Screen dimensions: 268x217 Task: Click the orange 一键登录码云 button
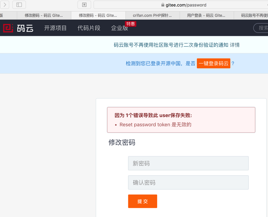click(x=213, y=63)
